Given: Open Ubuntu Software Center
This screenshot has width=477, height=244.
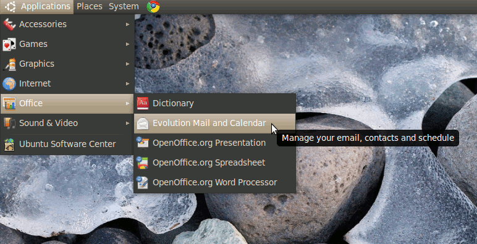Looking at the screenshot, I should pyautogui.click(x=67, y=144).
